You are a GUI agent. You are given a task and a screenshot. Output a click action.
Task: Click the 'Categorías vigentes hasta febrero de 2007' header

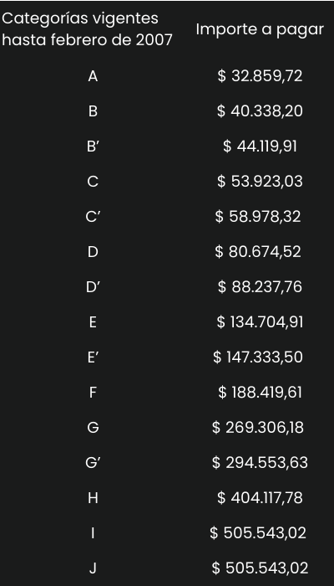pos(87,28)
